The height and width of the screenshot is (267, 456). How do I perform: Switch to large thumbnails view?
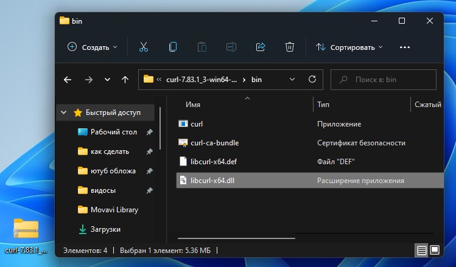click(x=435, y=250)
